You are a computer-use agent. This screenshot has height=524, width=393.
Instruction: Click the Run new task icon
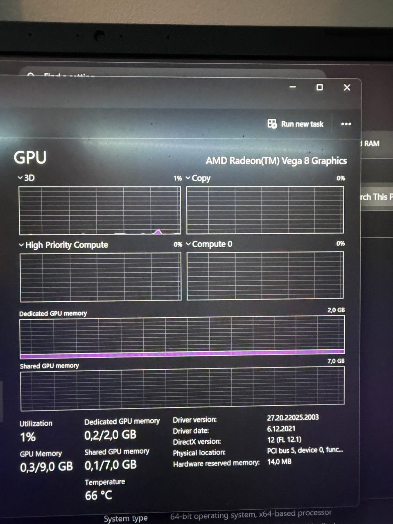pos(272,124)
